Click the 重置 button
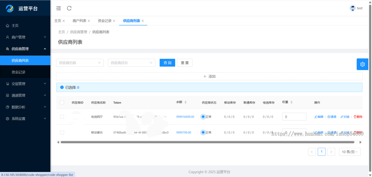Viewport: 372px width, 177px height. pyautogui.click(x=185, y=63)
